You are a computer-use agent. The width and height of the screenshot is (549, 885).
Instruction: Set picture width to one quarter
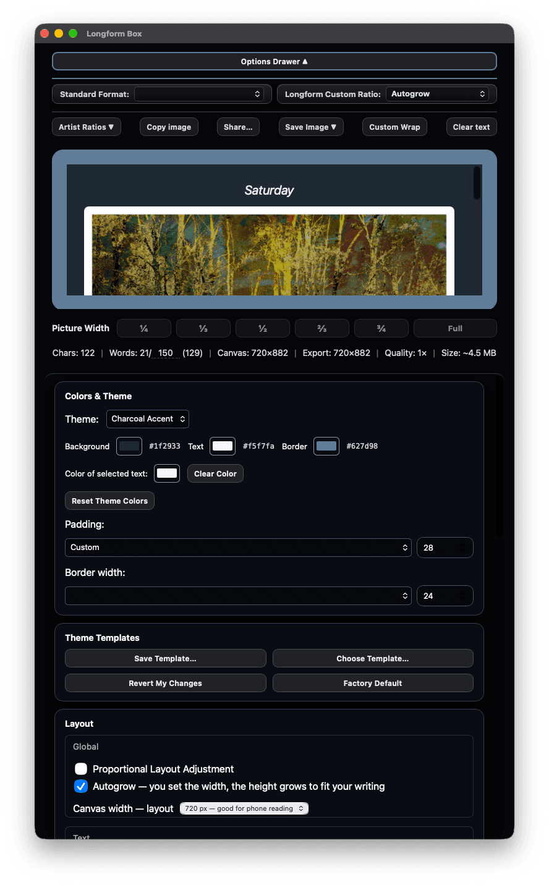pos(144,328)
